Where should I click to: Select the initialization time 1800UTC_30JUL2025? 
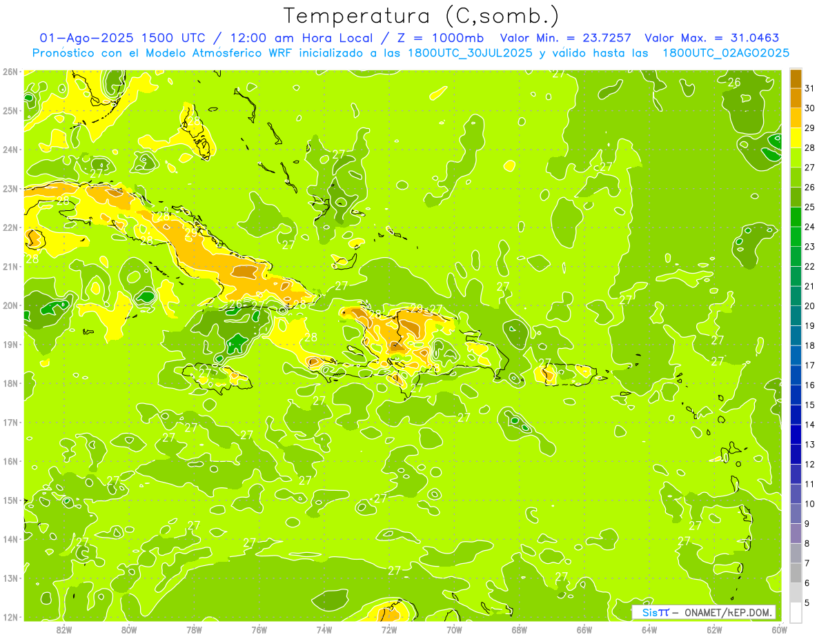[x=471, y=52]
